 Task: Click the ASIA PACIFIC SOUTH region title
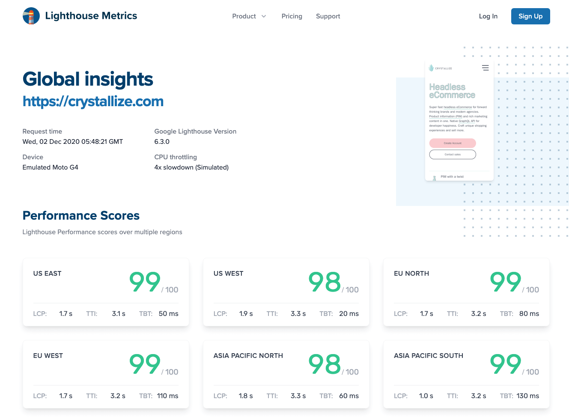tap(429, 356)
